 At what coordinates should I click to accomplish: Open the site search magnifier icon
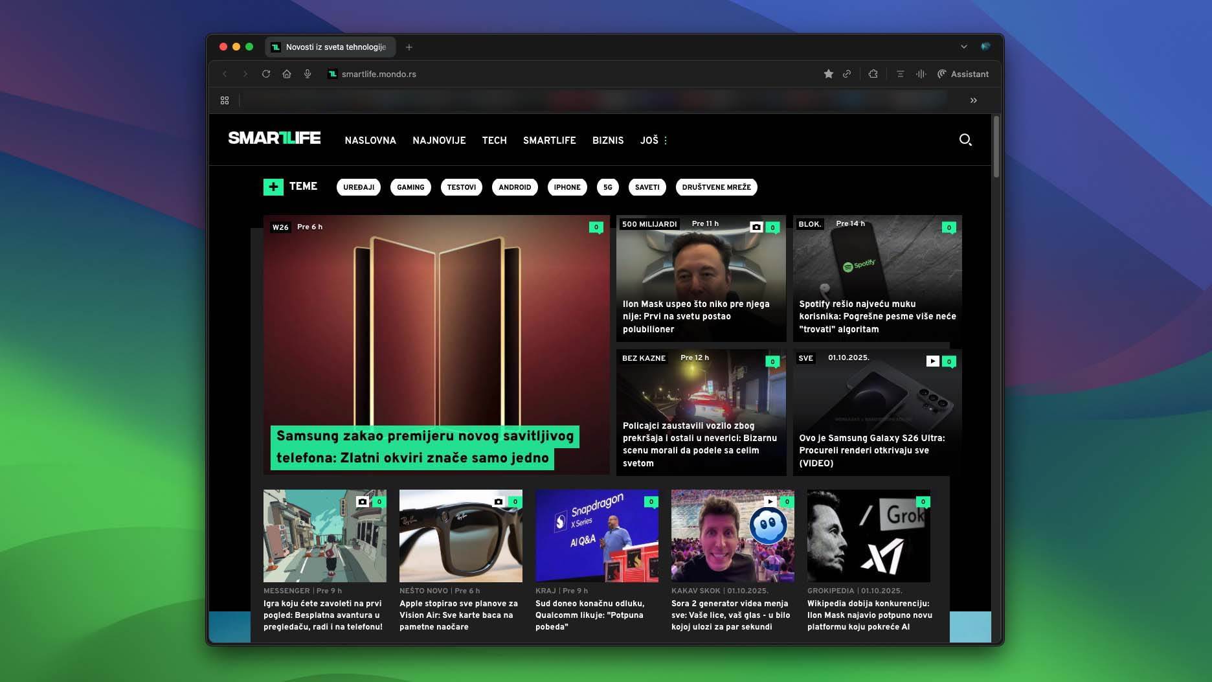(965, 140)
